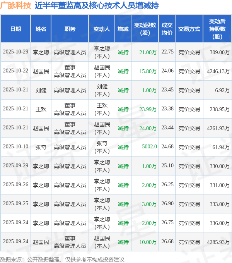
Task: Select the 交易方式 column header
Action: pyautogui.click(x=189, y=29)
